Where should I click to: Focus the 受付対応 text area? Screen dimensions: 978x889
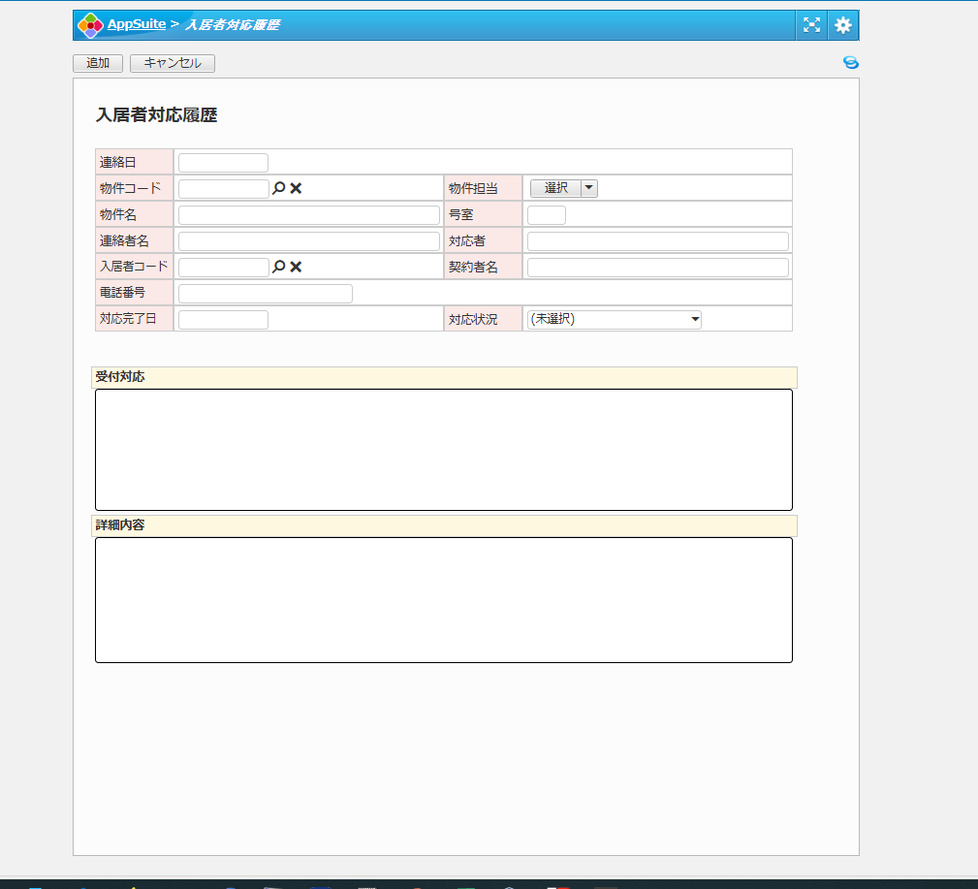click(x=443, y=449)
